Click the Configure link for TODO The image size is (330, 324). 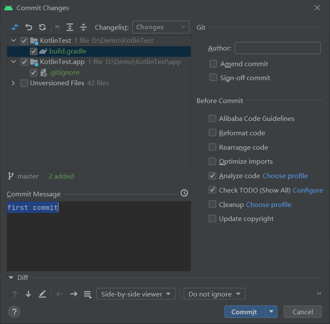[308, 190]
